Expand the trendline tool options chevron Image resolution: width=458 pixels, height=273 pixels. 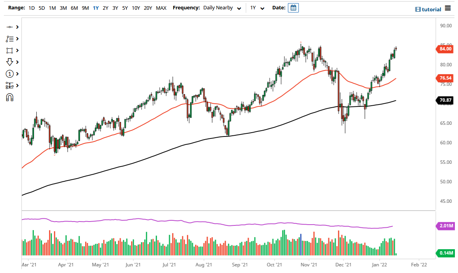point(17,27)
